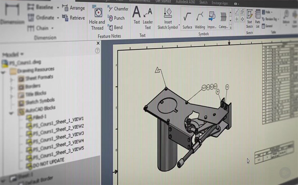Open the Envisage Apps tab
The width and height of the screenshot is (298, 185).
220,3
